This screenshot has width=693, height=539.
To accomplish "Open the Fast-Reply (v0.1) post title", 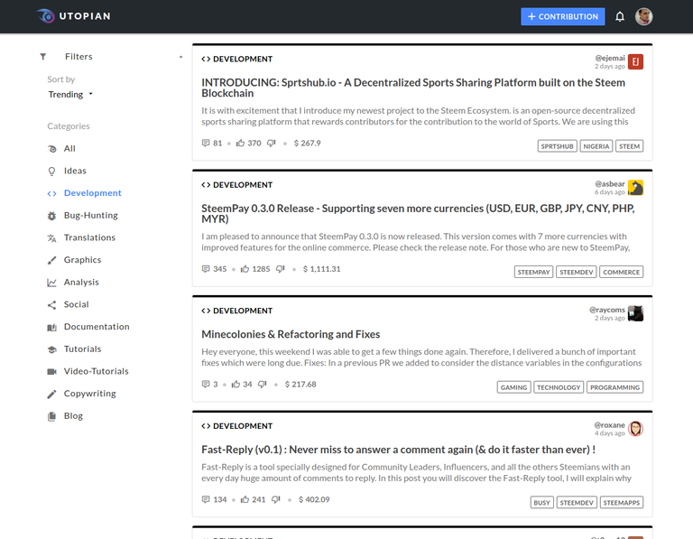I will coord(398,450).
